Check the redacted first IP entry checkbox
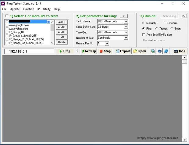 pos(7,22)
